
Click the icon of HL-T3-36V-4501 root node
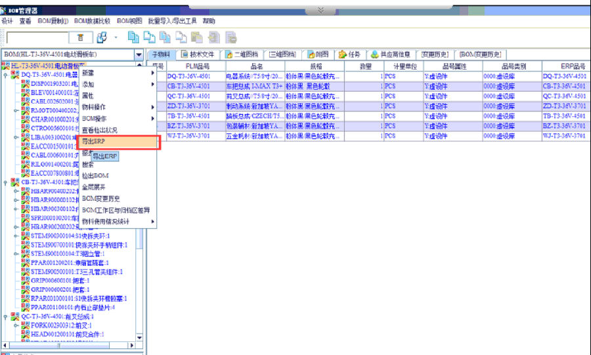[x=6, y=66]
